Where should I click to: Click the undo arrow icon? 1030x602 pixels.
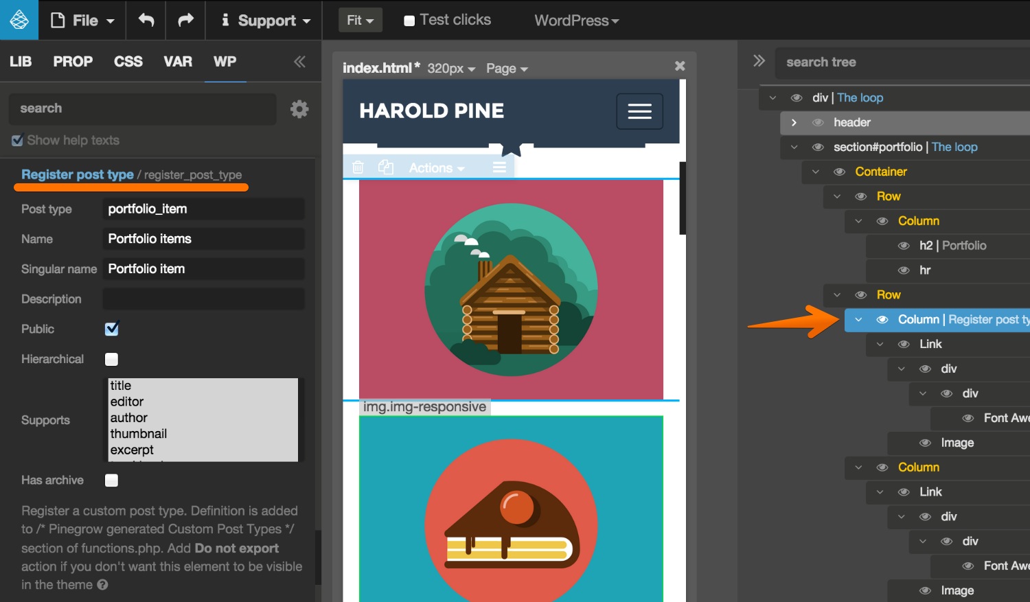tap(146, 20)
